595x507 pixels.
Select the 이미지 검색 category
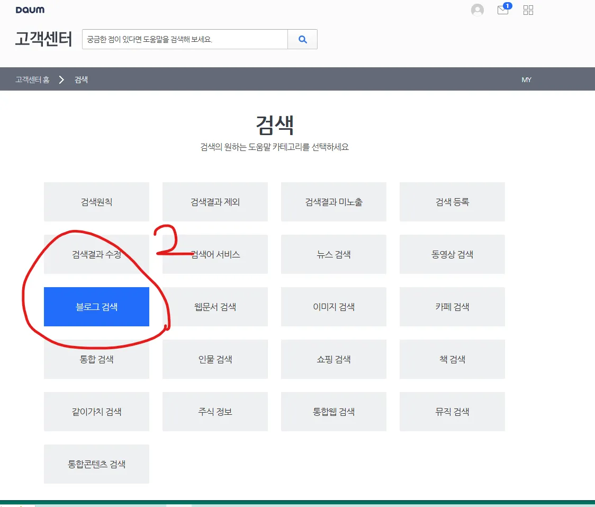(333, 307)
